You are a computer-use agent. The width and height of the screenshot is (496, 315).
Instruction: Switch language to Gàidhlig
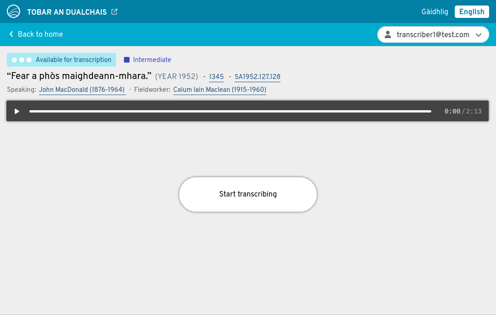tap(435, 12)
